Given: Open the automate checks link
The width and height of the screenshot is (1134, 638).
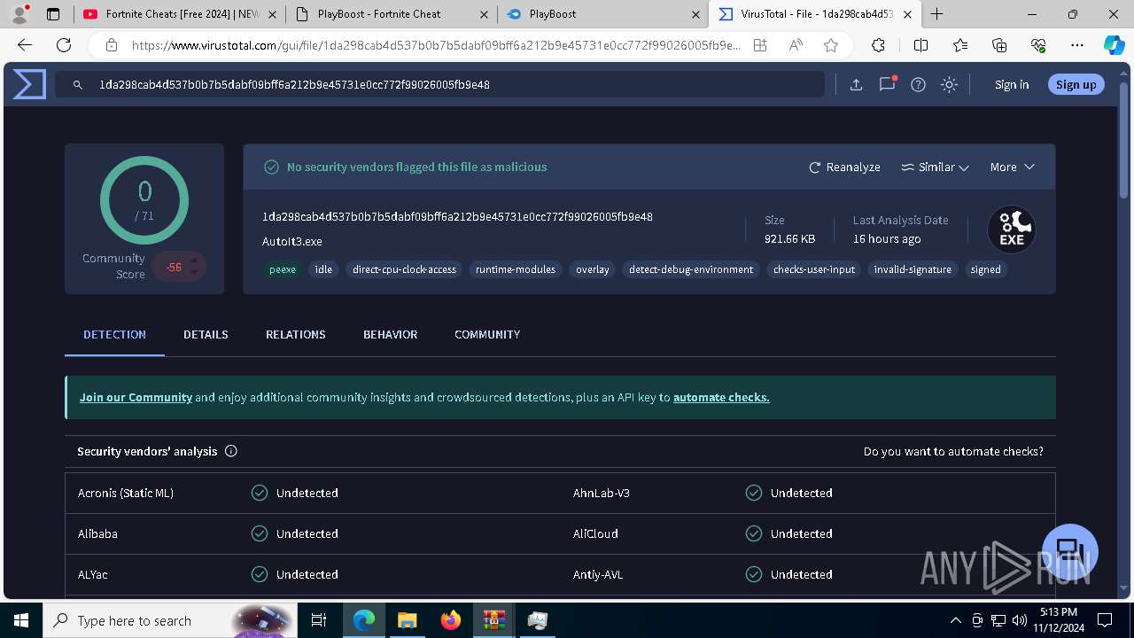Looking at the screenshot, I should click(721, 397).
